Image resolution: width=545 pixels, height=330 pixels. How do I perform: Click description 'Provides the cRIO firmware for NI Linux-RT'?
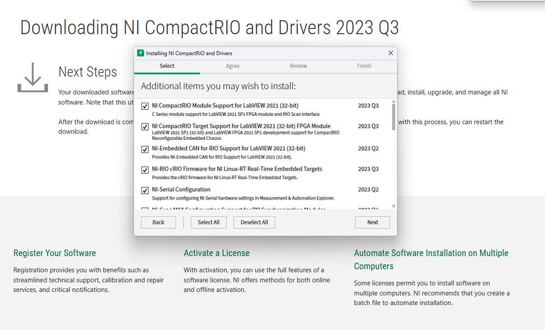[x=225, y=178]
